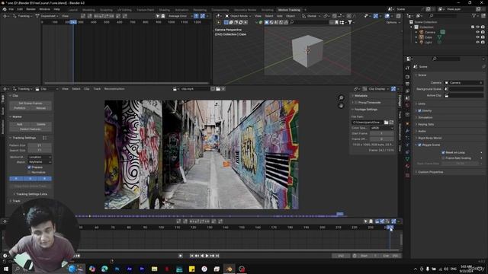
Task: Open the Motion Model dropdown set to Location
Action: click(40, 158)
